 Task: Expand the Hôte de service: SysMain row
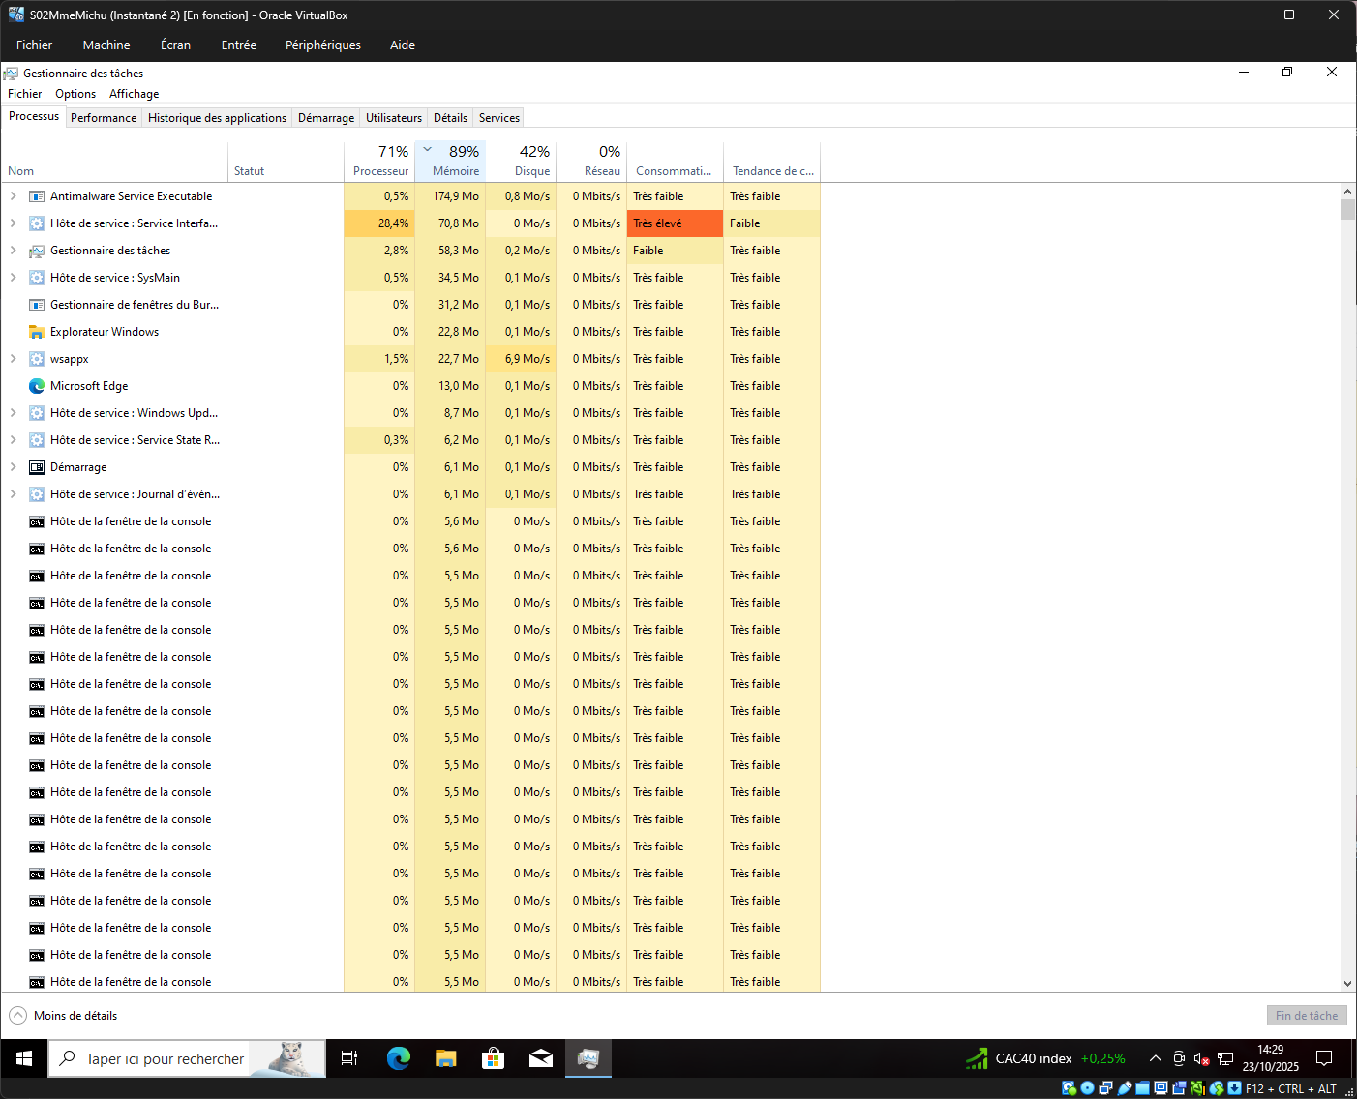(x=13, y=278)
